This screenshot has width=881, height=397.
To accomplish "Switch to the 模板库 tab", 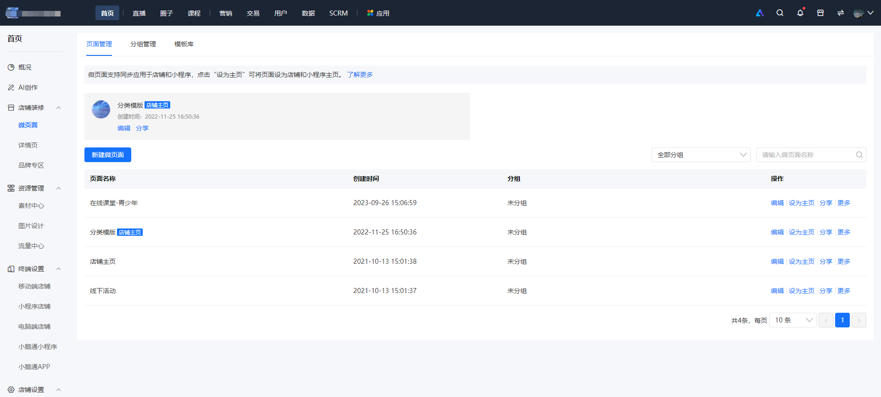I will pyautogui.click(x=184, y=44).
